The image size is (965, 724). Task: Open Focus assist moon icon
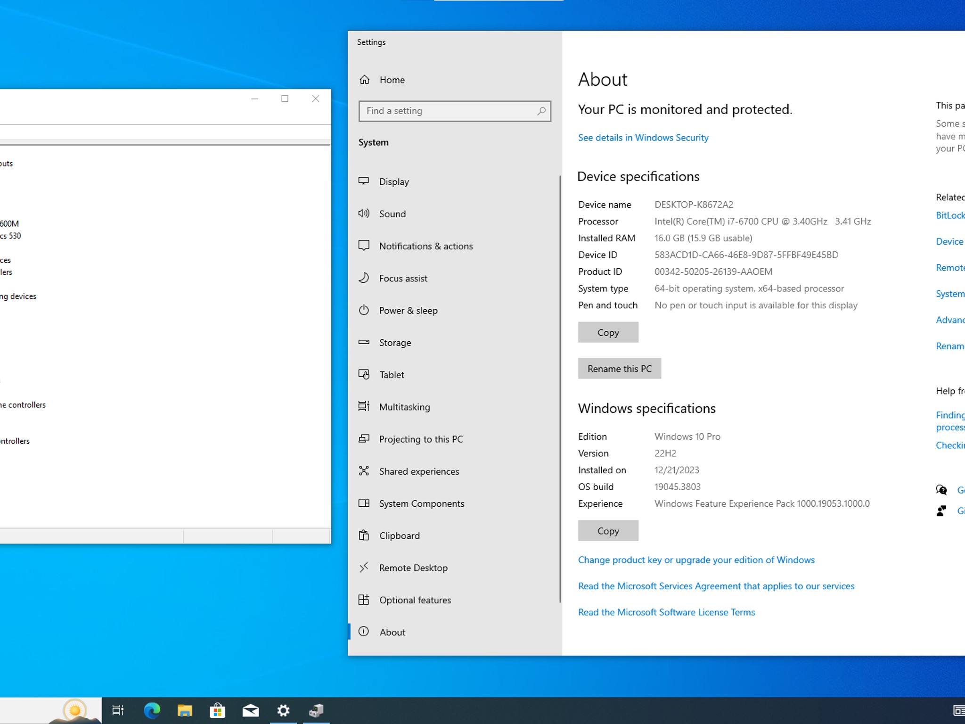pos(364,278)
